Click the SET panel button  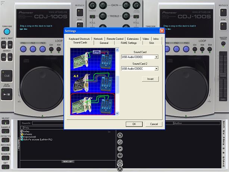click(x=5, y=167)
